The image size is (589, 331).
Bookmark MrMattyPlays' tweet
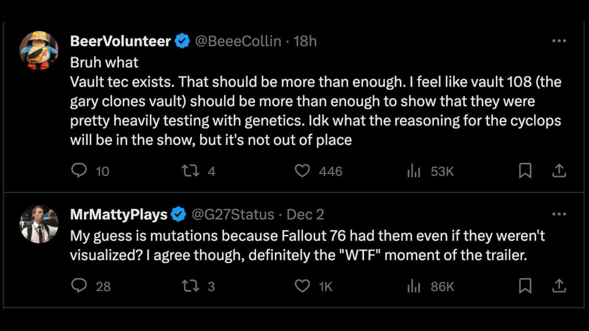point(525,286)
